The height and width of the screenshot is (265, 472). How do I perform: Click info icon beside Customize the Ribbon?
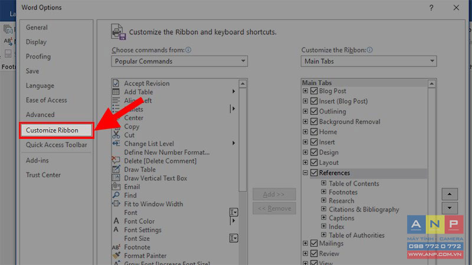tap(370, 50)
